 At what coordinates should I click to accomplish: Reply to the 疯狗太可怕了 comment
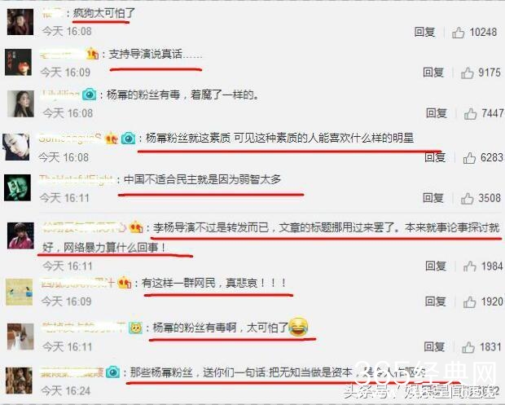[x=424, y=32]
